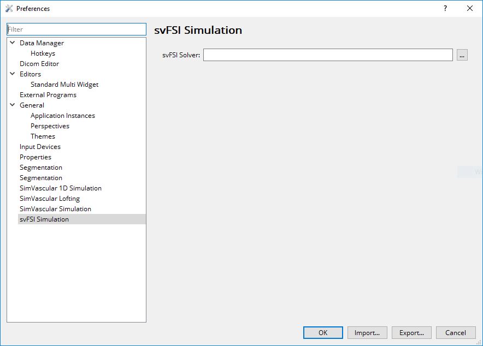This screenshot has width=483, height=346.
Task: Confirm preferences with the OK button
Action: [x=323, y=332]
